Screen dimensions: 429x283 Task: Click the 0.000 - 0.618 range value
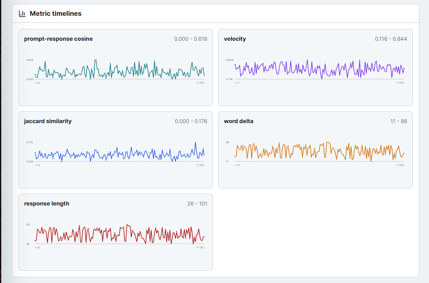coord(191,39)
